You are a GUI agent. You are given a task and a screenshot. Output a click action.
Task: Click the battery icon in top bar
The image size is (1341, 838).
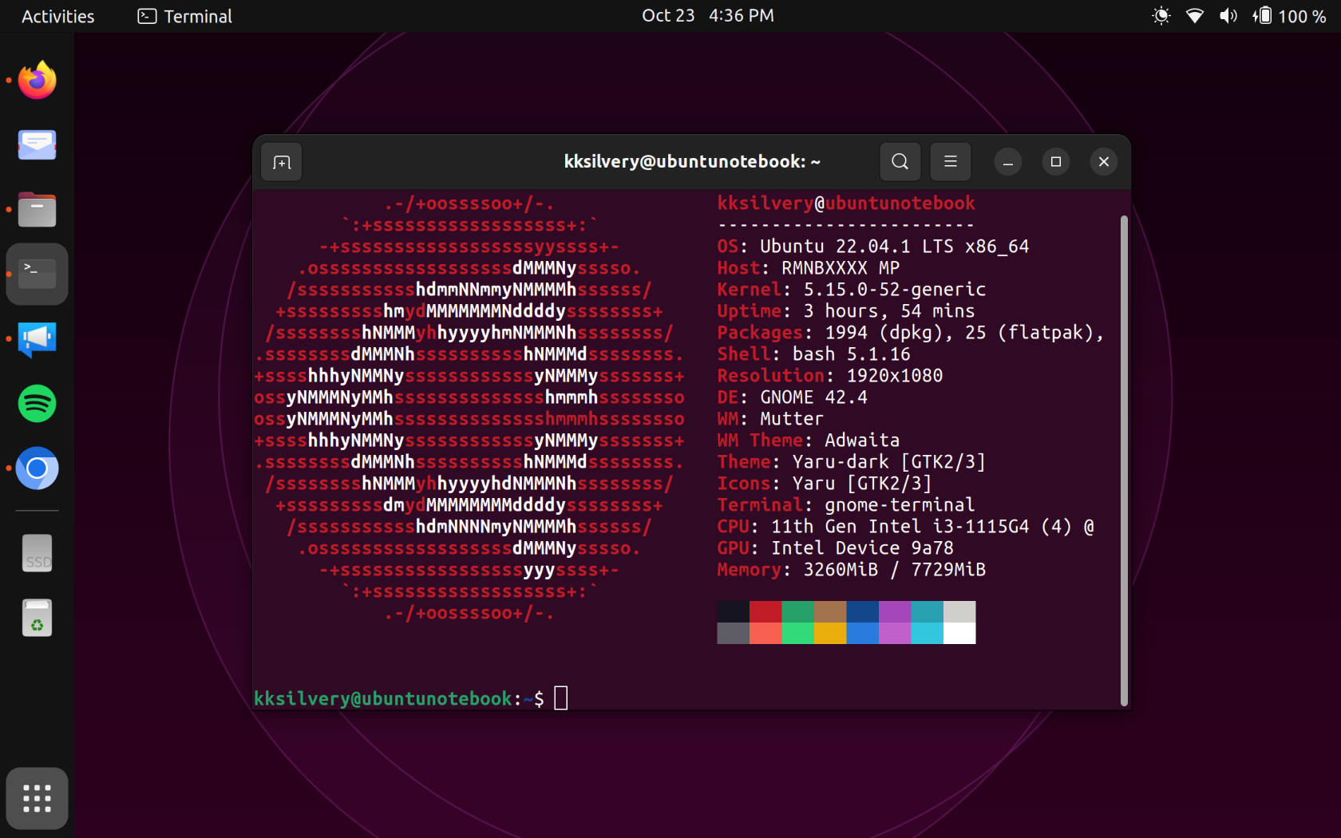(1262, 16)
